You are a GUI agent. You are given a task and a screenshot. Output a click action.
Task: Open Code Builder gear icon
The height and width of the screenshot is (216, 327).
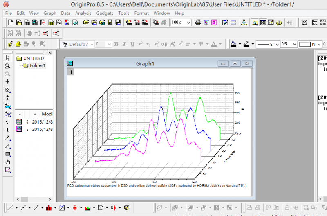click(279, 22)
